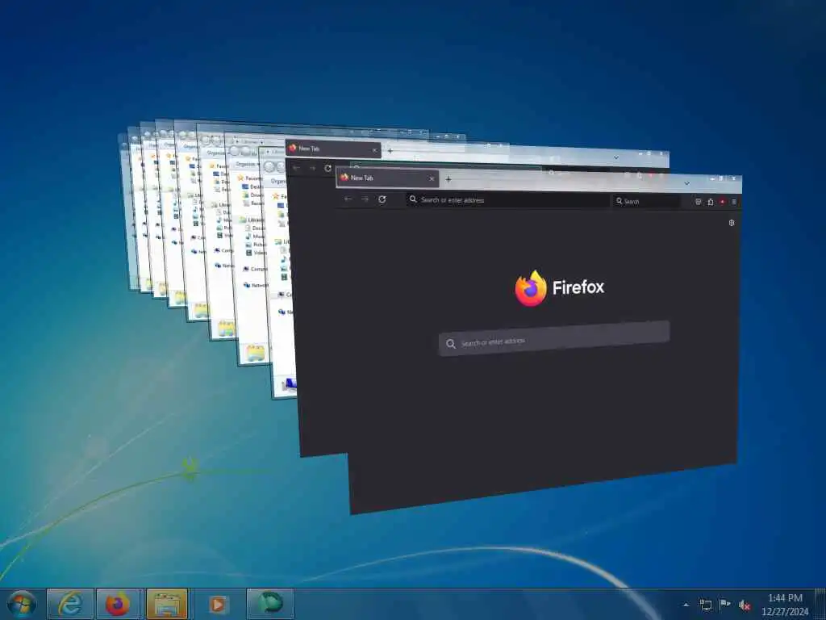Reload page in rear Firefox window
Viewport: 826px width, 620px height.
tap(327, 168)
